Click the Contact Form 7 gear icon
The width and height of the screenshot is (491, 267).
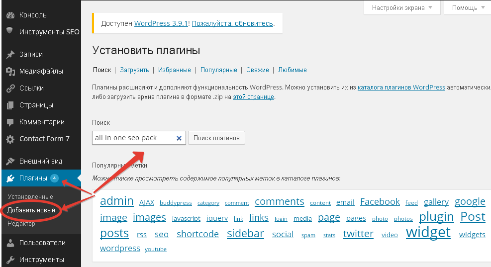pyautogui.click(x=10, y=139)
